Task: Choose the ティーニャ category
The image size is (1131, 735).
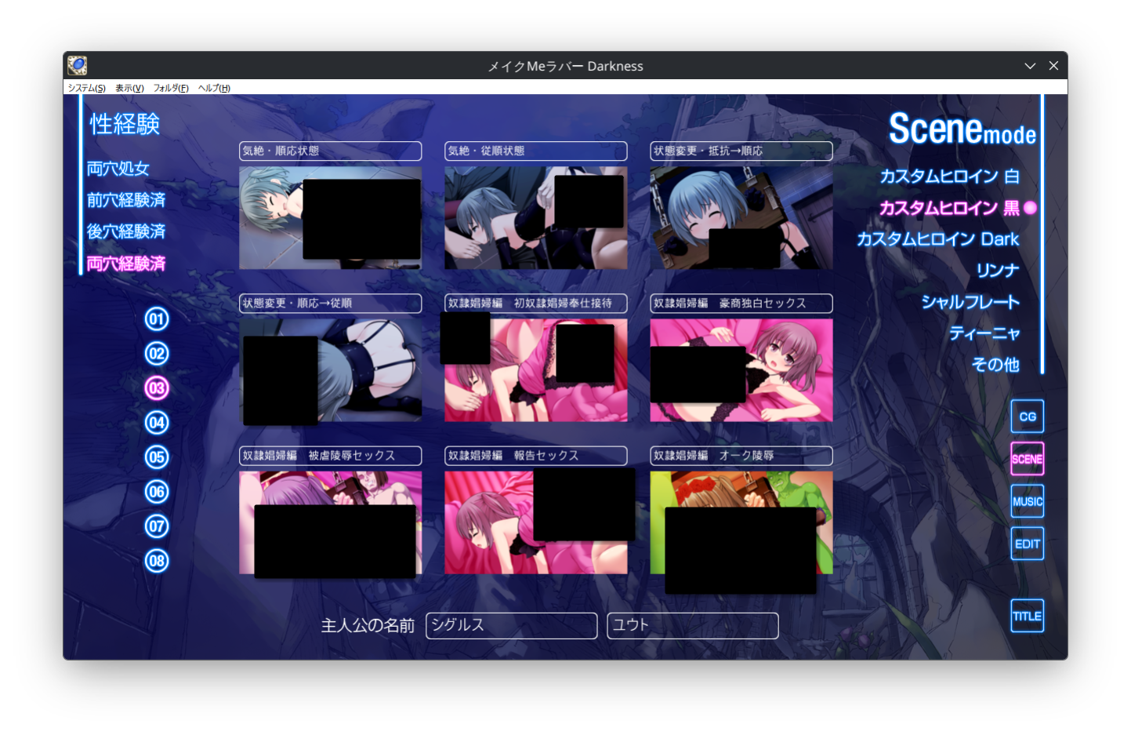Action: tap(984, 333)
